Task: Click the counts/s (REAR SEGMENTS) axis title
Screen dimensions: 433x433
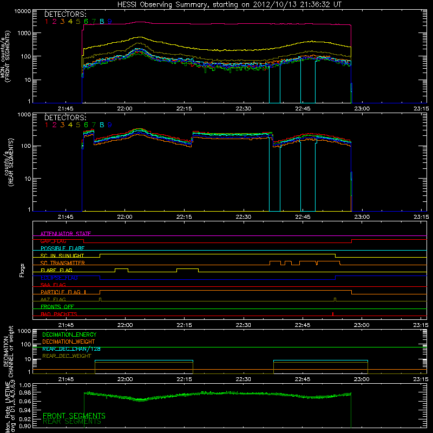Action: (x=8, y=162)
